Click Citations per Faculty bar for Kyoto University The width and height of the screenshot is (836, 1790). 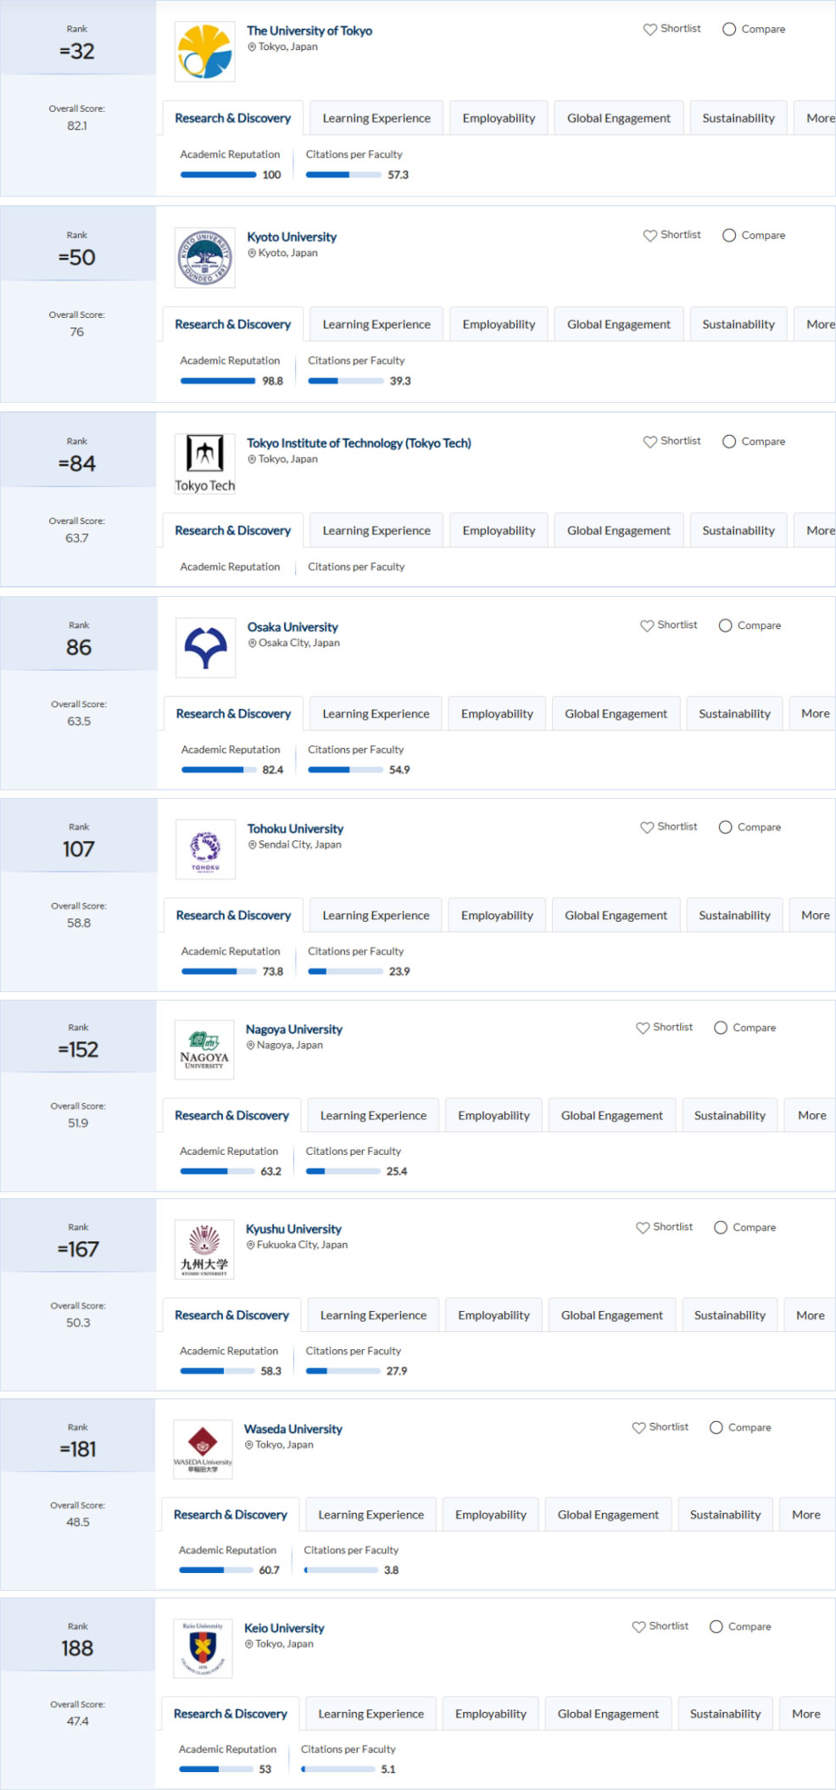coord(346,381)
